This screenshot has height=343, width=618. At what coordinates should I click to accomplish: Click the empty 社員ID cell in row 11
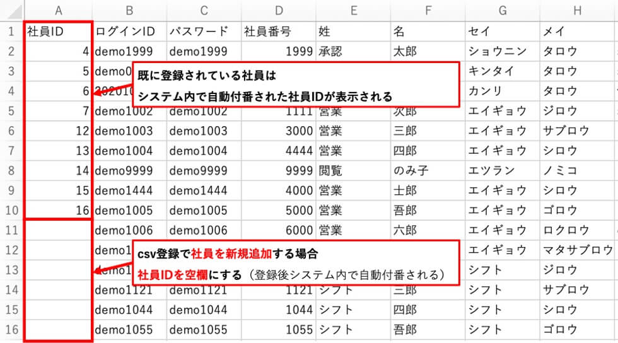click(x=58, y=230)
